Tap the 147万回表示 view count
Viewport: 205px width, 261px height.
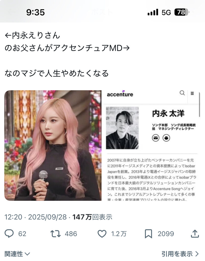pyautogui.click(x=92, y=217)
